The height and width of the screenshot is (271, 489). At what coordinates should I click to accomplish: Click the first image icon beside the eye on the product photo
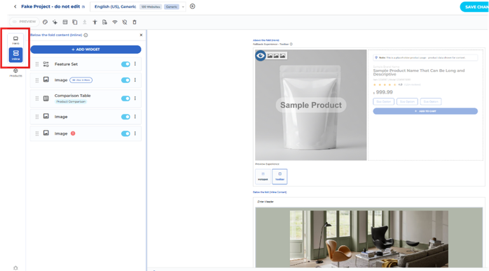tap(270, 56)
